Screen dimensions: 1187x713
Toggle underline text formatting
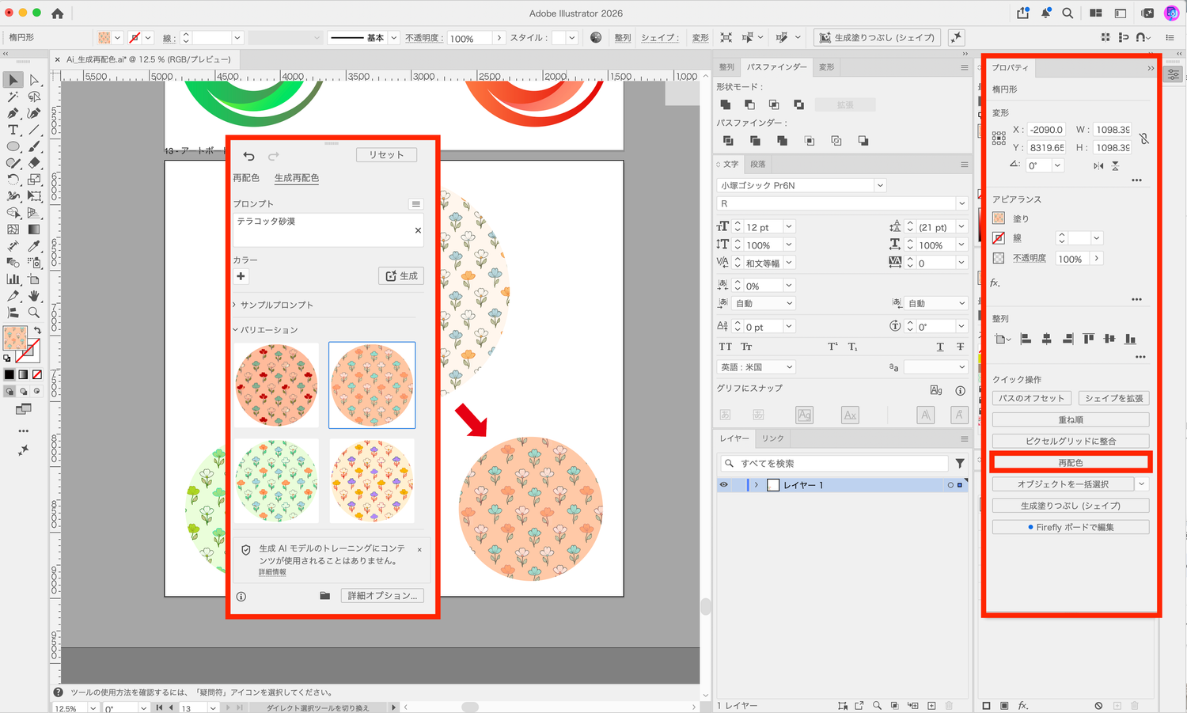(940, 347)
